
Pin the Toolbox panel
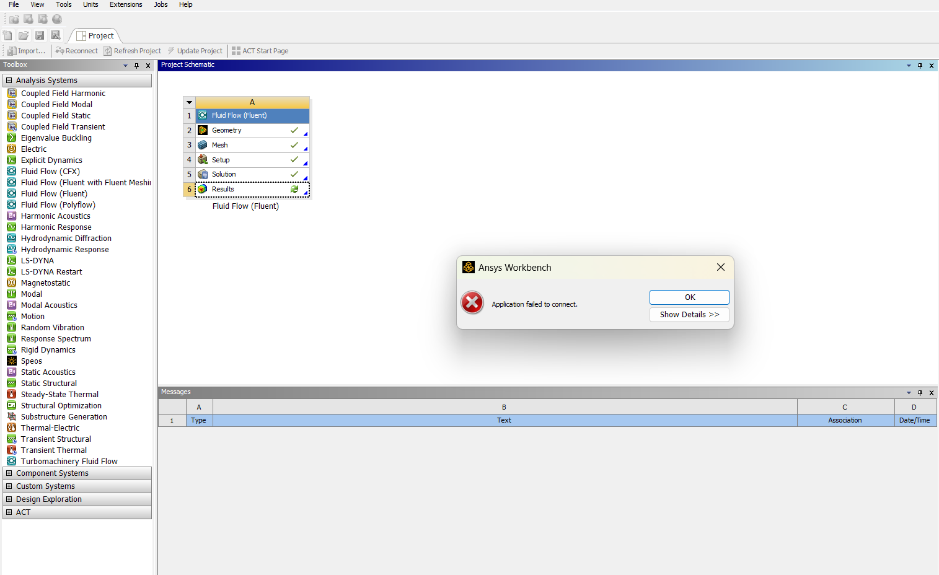[x=137, y=65]
